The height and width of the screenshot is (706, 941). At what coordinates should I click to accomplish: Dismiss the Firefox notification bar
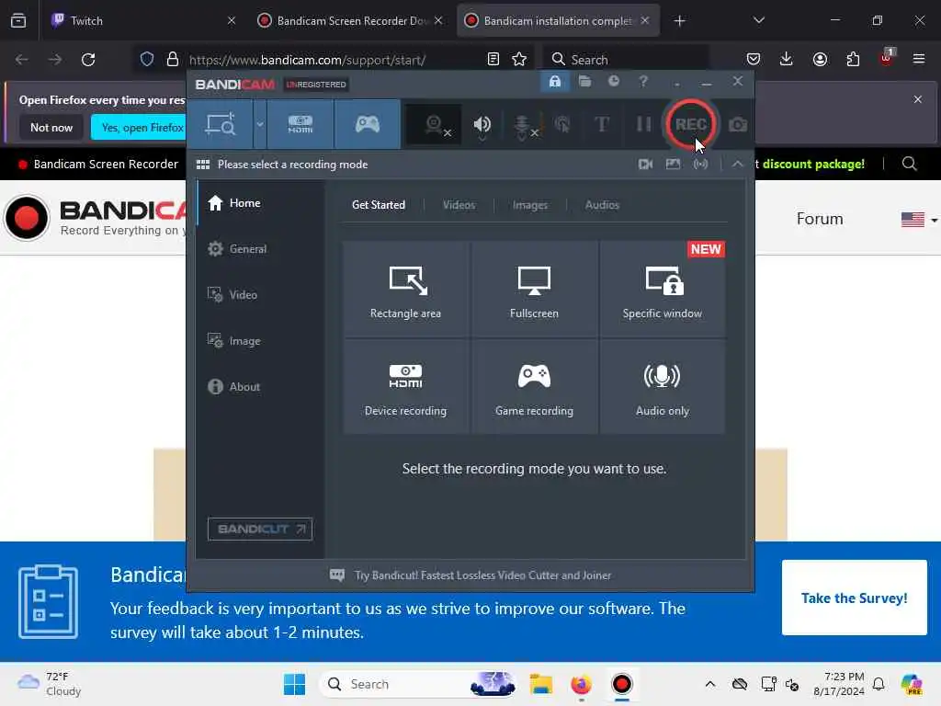(x=918, y=99)
